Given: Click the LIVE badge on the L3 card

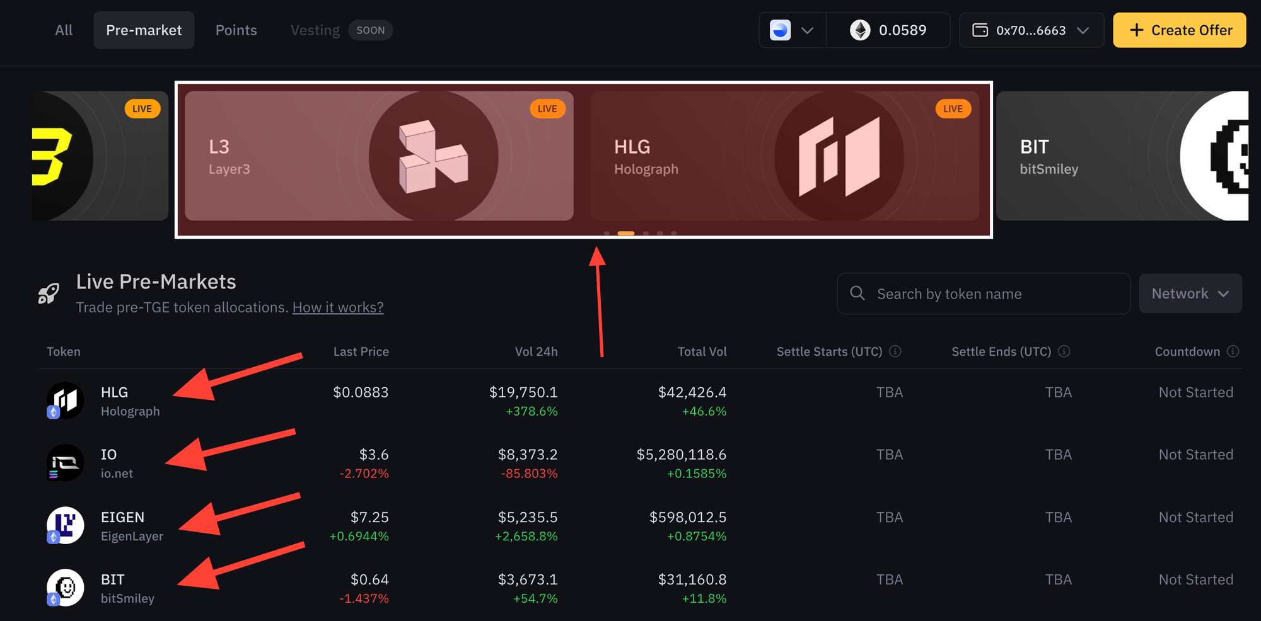Looking at the screenshot, I should tap(547, 108).
